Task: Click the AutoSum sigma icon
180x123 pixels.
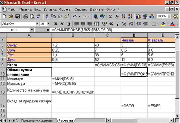Action: click(110, 17)
